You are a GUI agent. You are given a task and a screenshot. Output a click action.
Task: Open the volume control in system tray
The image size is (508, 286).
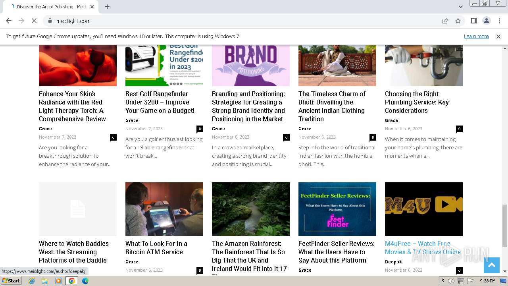tap(451, 281)
